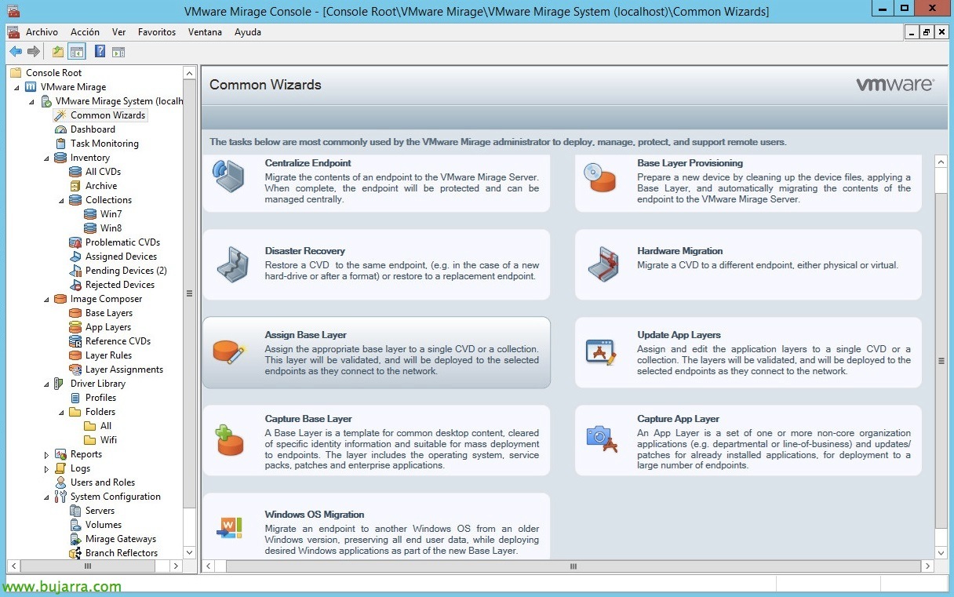Collapse the Collections tree node

click(x=62, y=200)
